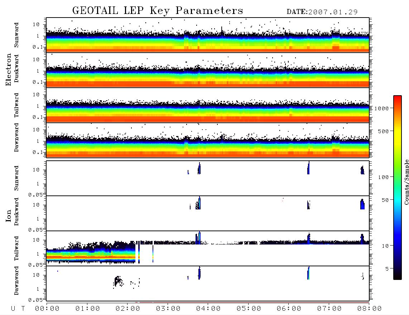Click the vertical 'Electron' group label
The height and width of the screenshot is (315, 409).
9,69
